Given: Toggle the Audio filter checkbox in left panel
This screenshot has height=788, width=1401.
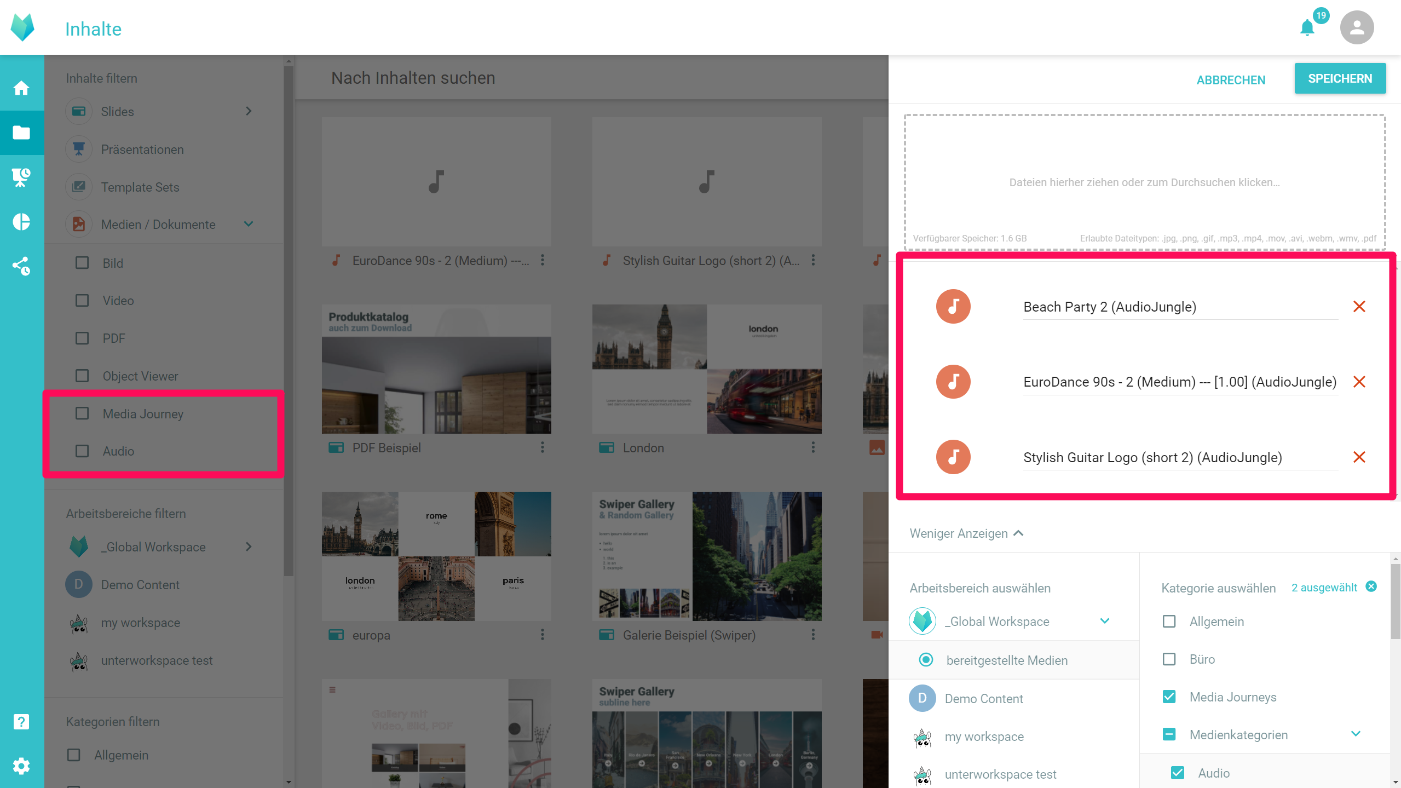Looking at the screenshot, I should coord(82,451).
